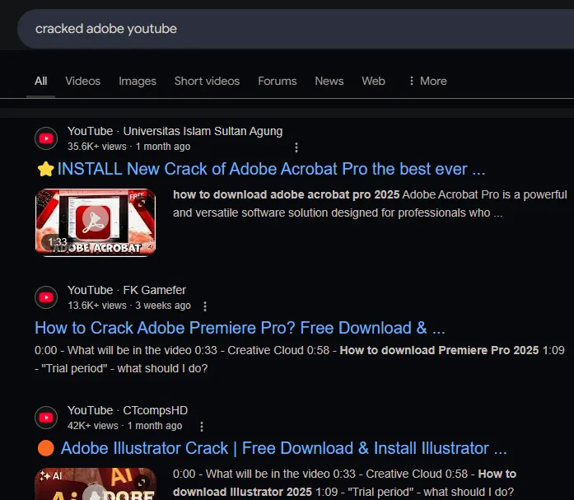Click the '42K+ views · 1 month ago' text

[125, 426]
